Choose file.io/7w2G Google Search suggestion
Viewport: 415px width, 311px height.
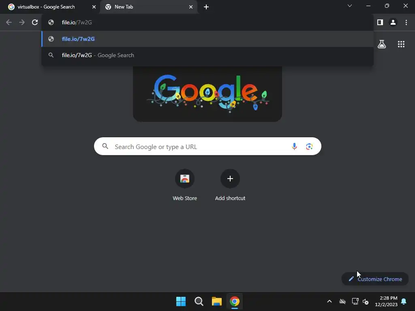click(207, 55)
